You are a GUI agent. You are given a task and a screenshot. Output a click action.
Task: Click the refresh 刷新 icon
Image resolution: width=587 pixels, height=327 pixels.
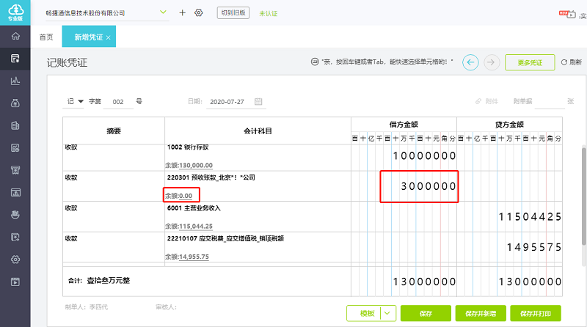pos(564,62)
